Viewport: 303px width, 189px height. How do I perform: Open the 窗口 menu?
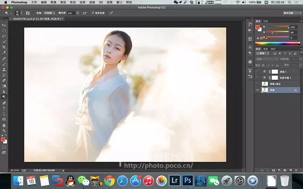(119, 2)
